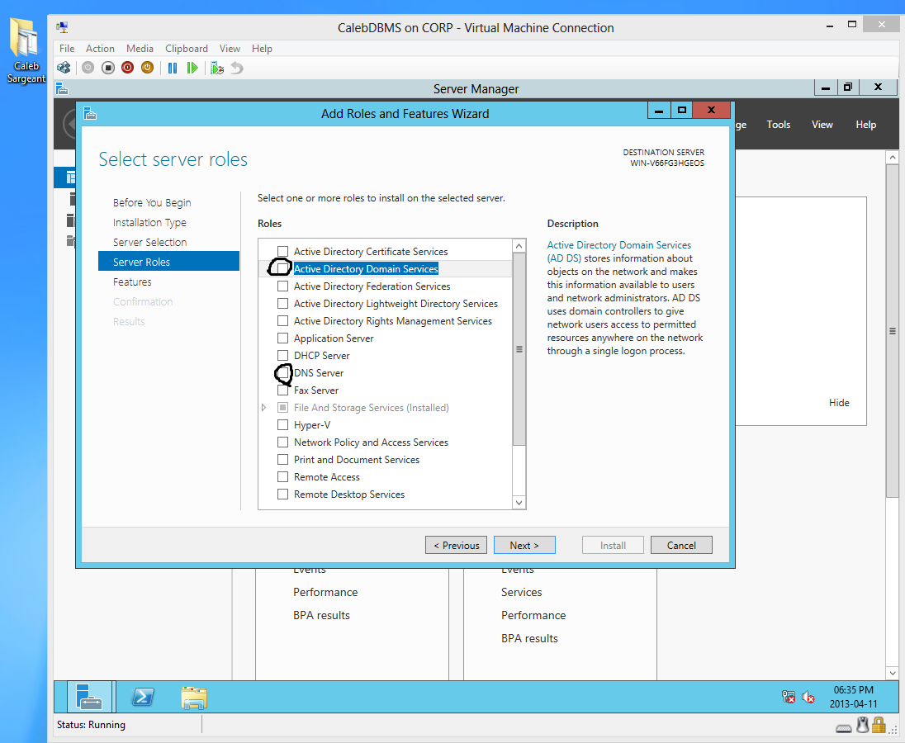Click Server Manager scroll down arrow

[x=893, y=673]
